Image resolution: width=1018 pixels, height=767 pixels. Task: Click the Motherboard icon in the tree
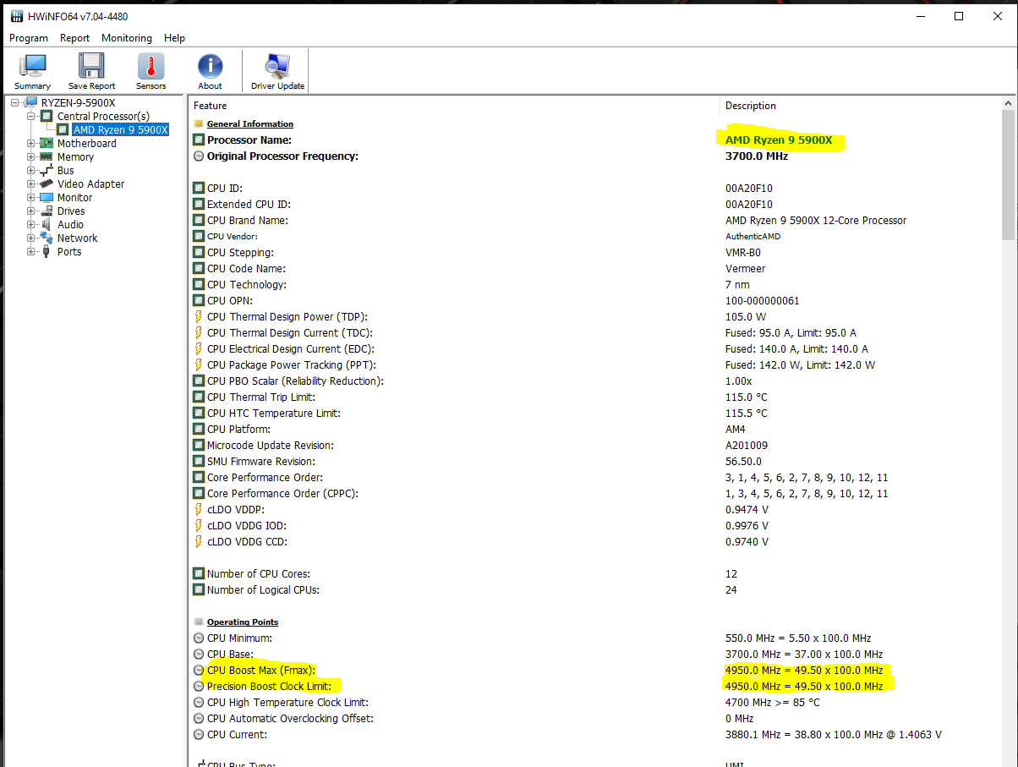tap(47, 143)
